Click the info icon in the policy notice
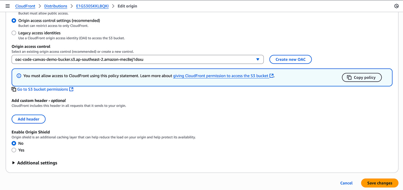This screenshot has width=403, height=190. 19,76
